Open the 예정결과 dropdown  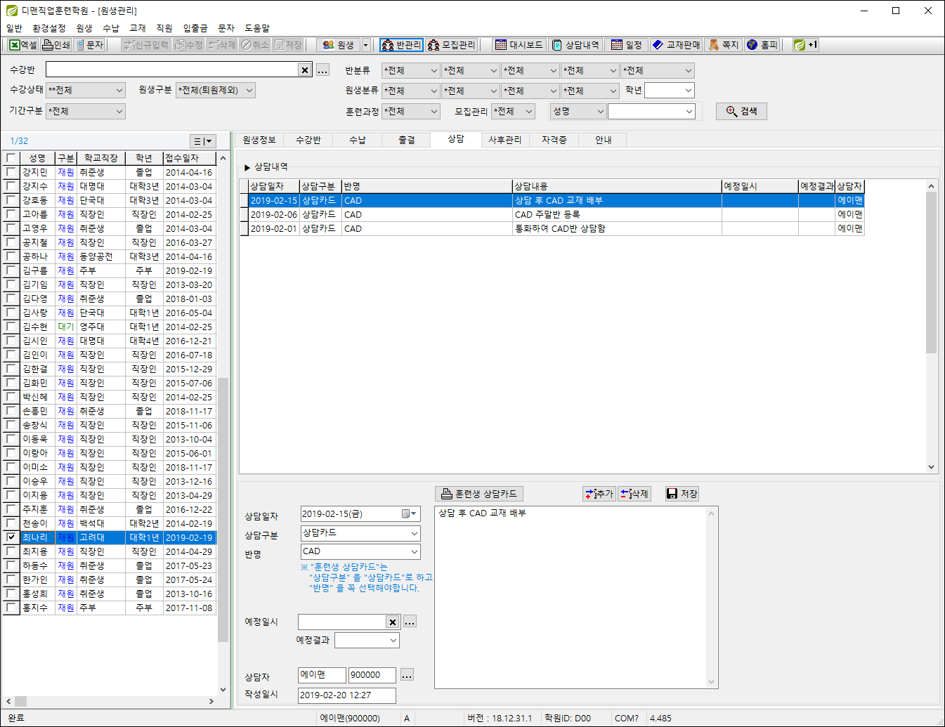[x=367, y=640]
